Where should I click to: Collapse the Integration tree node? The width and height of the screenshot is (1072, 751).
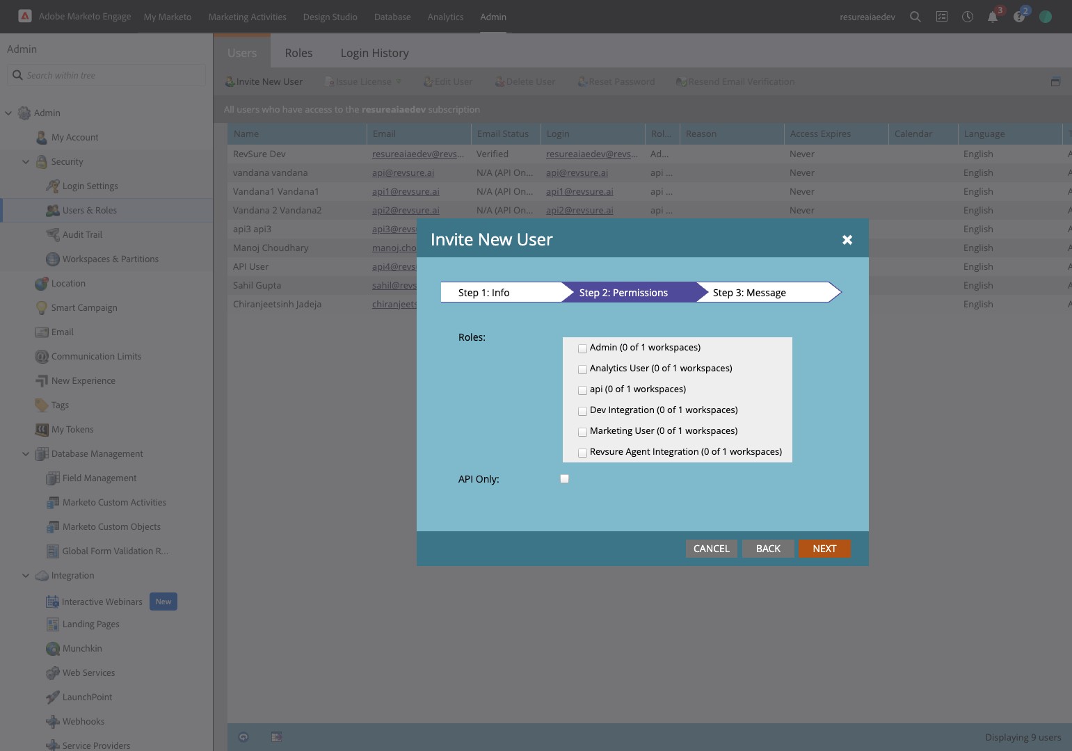pyautogui.click(x=26, y=575)
